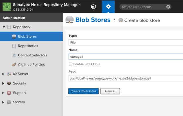This screenshot has height=116, width=183.
Task: Open the Administration gear icon
Action: pyautogui.click(x=108, y=7)
